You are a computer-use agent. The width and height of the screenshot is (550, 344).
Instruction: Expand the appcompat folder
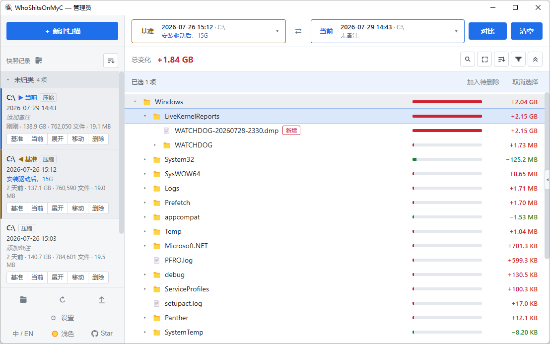coord(145,217)
